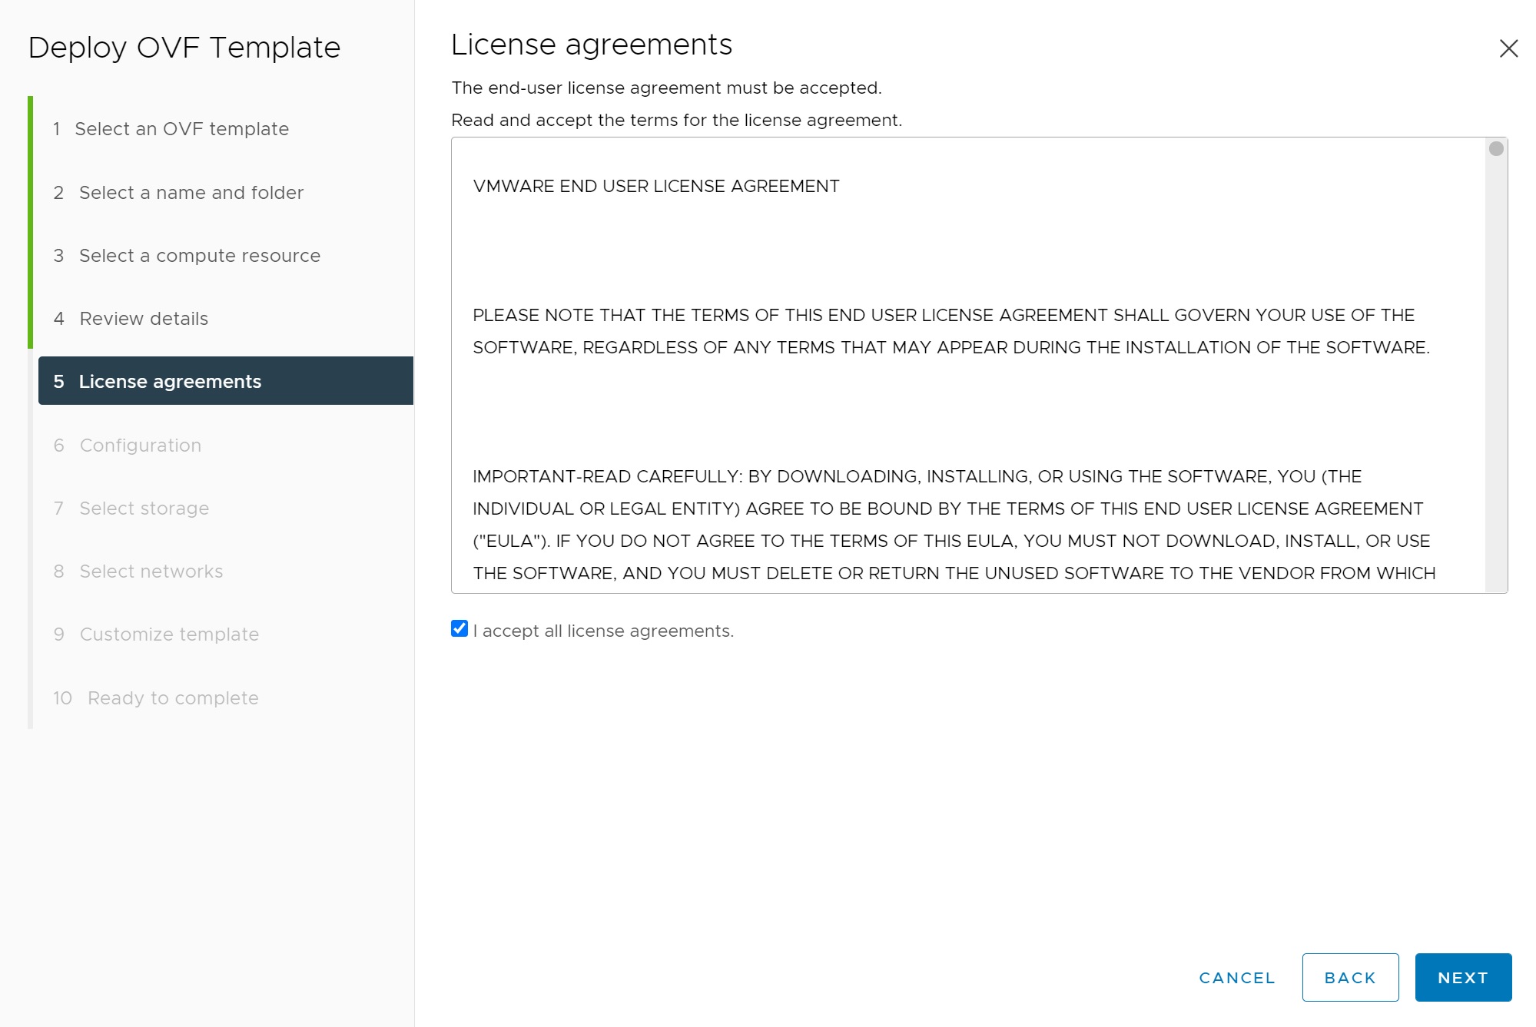Click step 9 Customize template
1536x1027 pixels.
click(169, 634)
